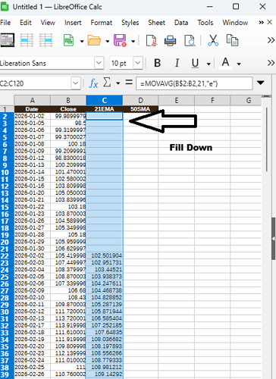The image size is (276, 379).
Task: Open the Edit menu
Action: click(x=26, y=23)
